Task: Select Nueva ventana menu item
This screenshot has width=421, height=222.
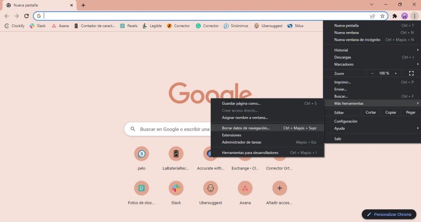Action: 372,32
